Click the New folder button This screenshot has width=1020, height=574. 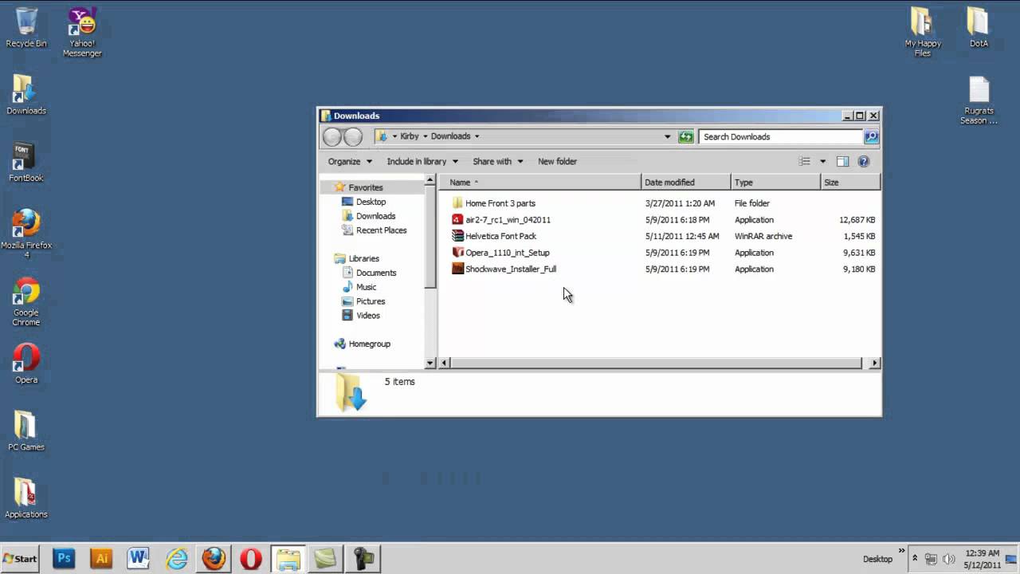point(557,161)
